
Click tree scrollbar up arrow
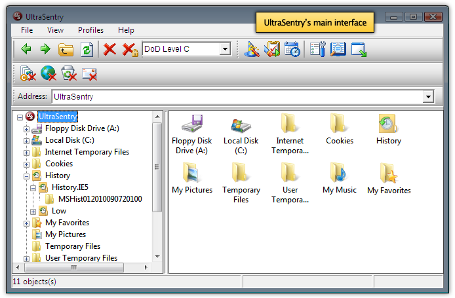tap(157, 117)
